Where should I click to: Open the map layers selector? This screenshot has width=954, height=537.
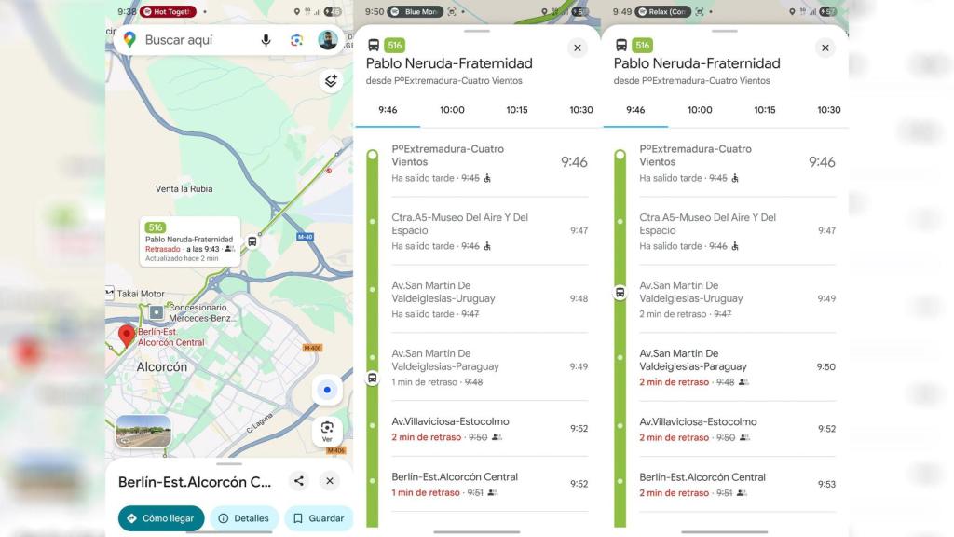coord(330,81)
